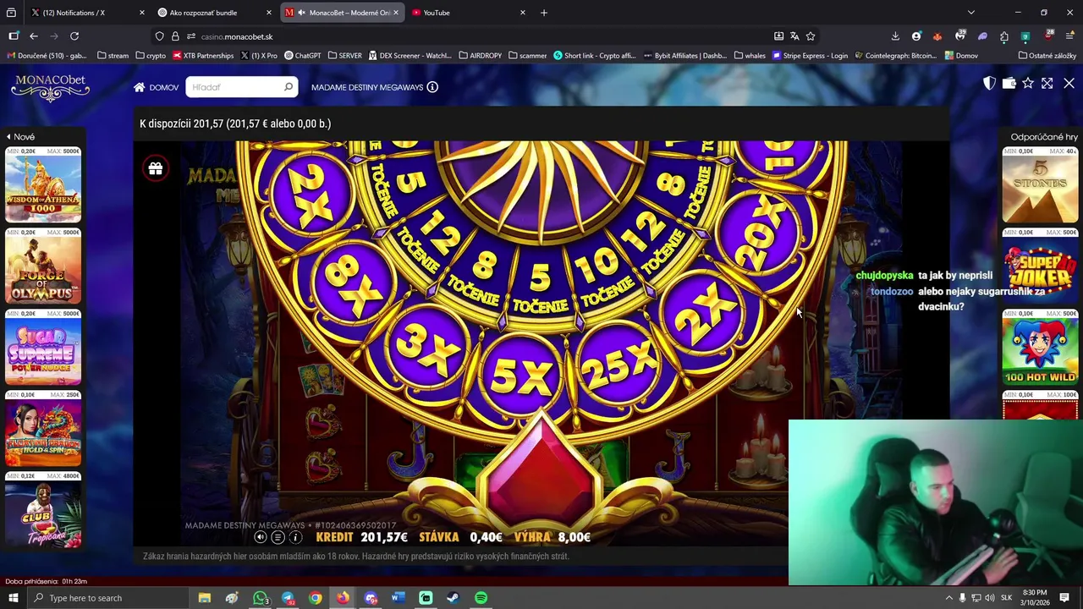Launch Super Joker recommended game
The width and height of the screenshot is (1083, 609).
pyautogui.click(x=1040, y=266)
